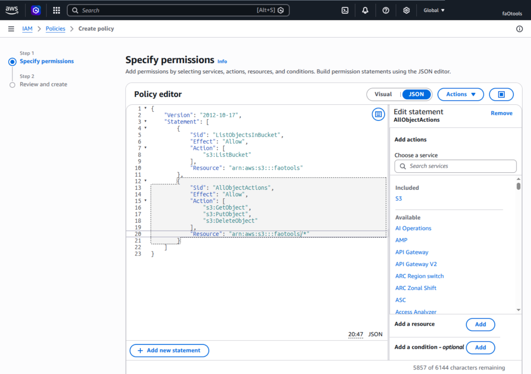The height and width of the screenshot is (374, 531).
Task: Click the "ListObjectsInBucket" Sid value
Action: coord(247,135)
